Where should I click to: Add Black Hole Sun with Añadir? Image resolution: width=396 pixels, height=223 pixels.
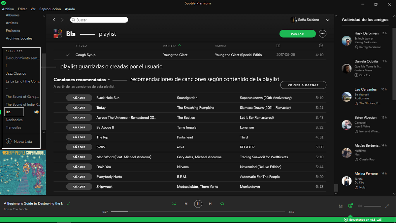(79, 98)
